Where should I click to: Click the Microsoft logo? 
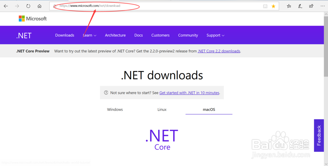click(x=32, y=19)
